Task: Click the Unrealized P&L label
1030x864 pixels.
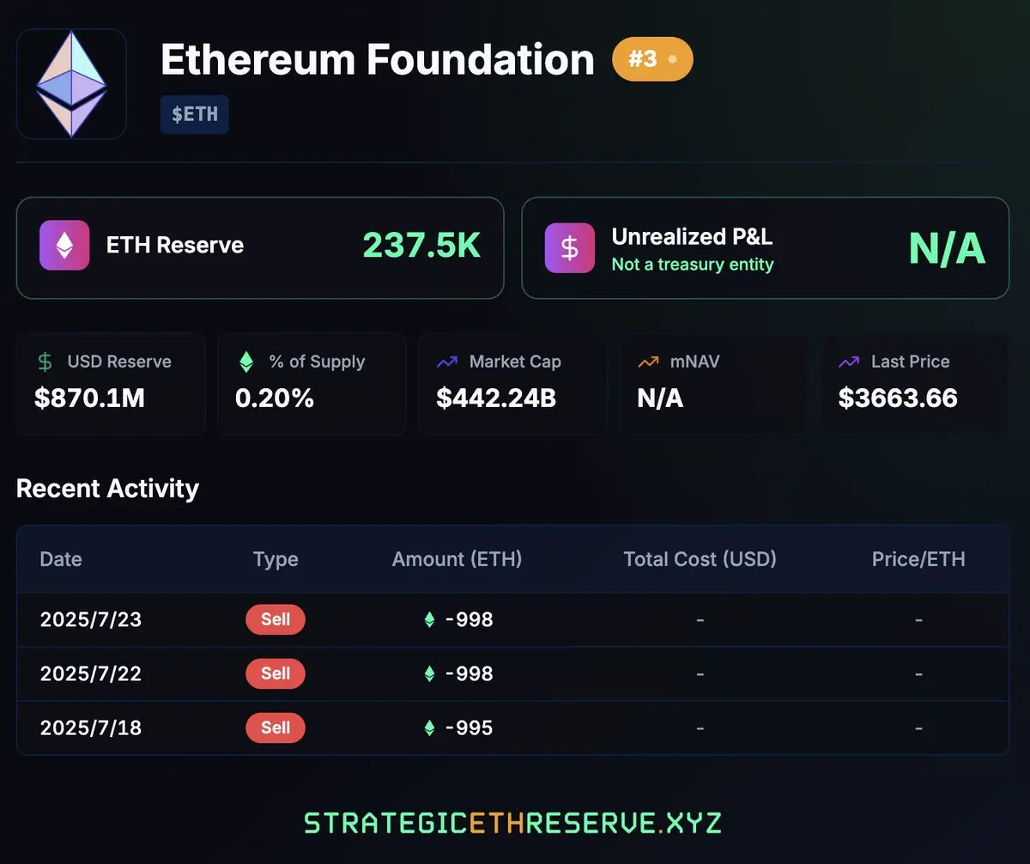Action: click(x=692, y=236)
